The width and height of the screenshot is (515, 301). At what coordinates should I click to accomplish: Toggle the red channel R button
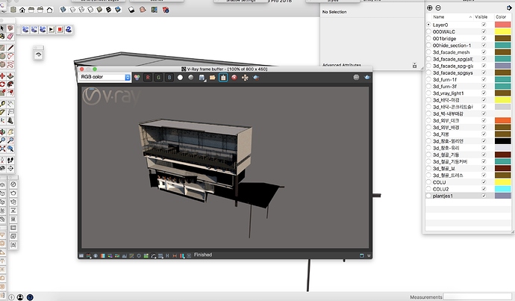(148, 78)
